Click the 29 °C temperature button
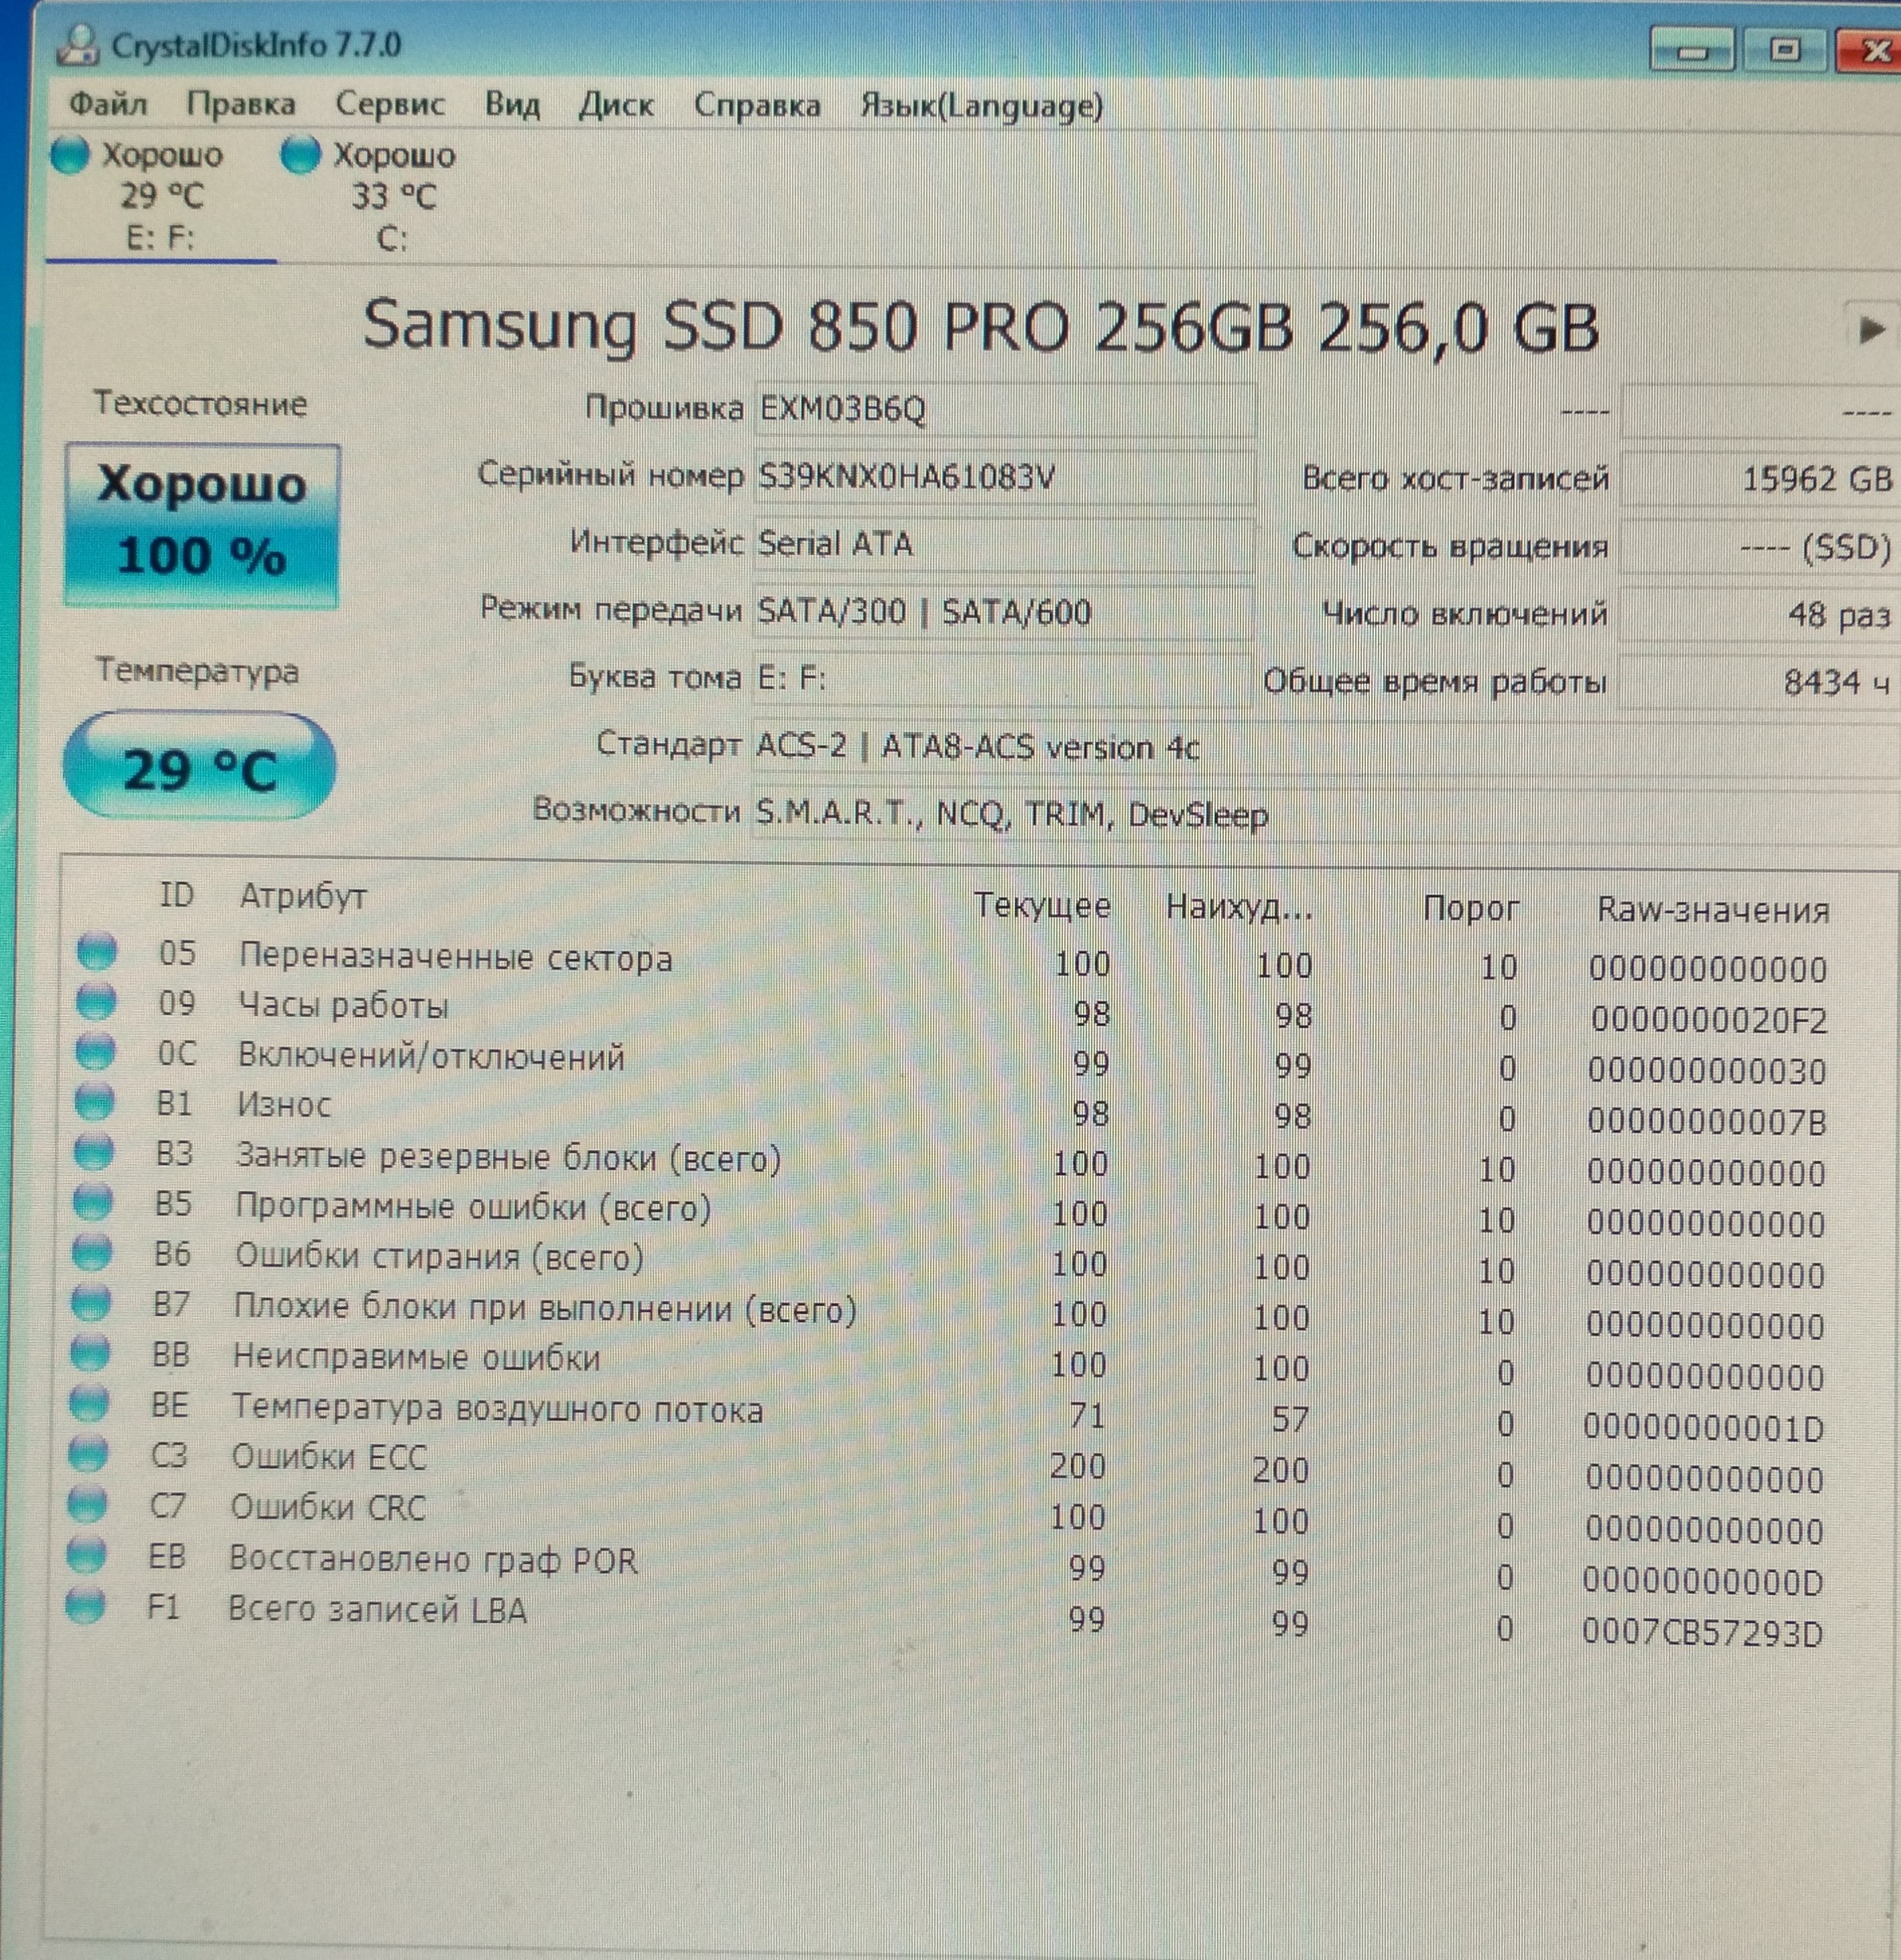 pyautogui.click(x=200, y=768)
